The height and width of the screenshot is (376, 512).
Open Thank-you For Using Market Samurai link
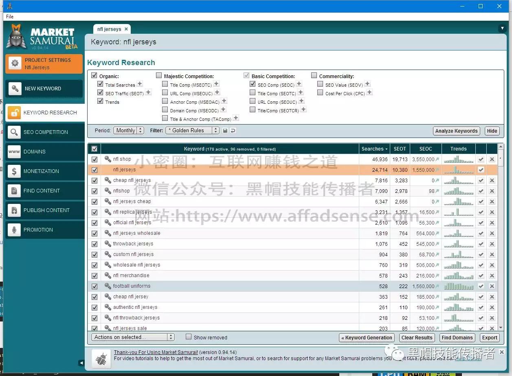click(156, 352)
